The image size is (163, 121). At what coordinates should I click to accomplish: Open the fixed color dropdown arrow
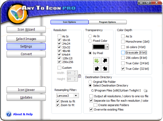point(107,47)
